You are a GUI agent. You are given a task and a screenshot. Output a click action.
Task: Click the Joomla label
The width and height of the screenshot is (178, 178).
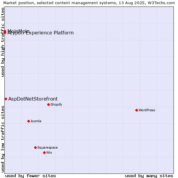36,121
